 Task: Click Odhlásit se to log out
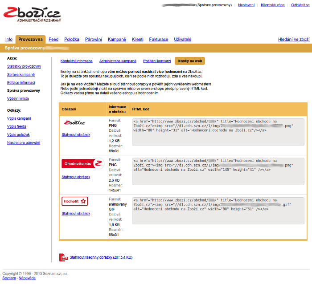click(300, 5)
